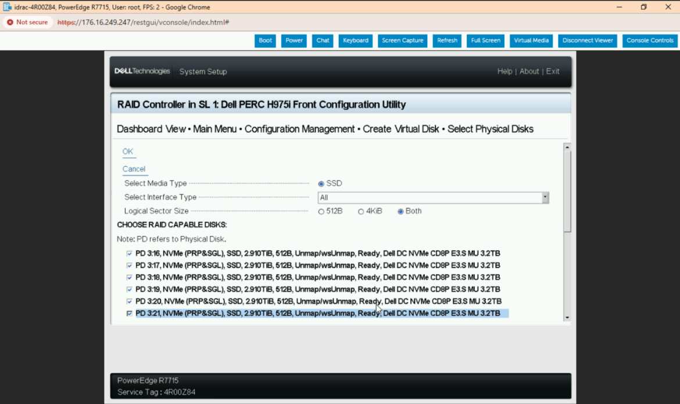680x404 pixels.
Task: Click the Help link in header
Action: coord(504,71)
